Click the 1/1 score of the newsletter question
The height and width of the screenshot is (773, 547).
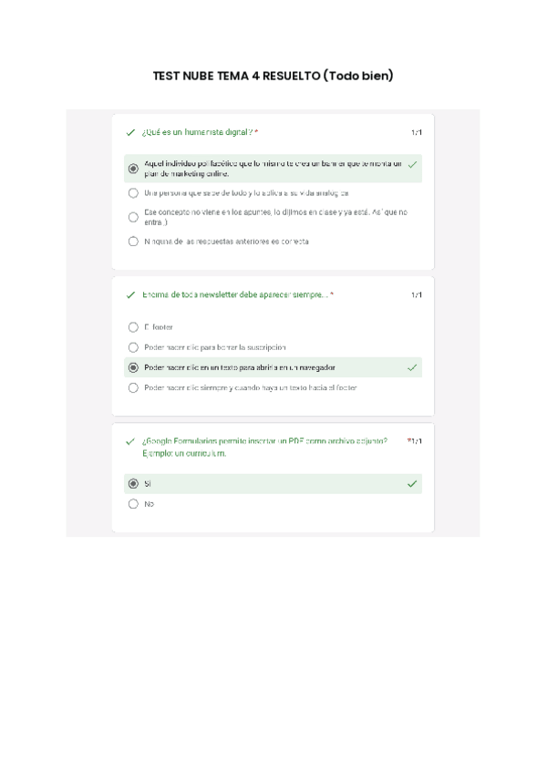(416, 295)
